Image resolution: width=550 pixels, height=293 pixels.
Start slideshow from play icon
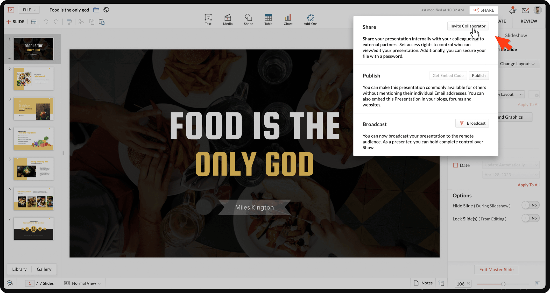[x=11, y=10]
